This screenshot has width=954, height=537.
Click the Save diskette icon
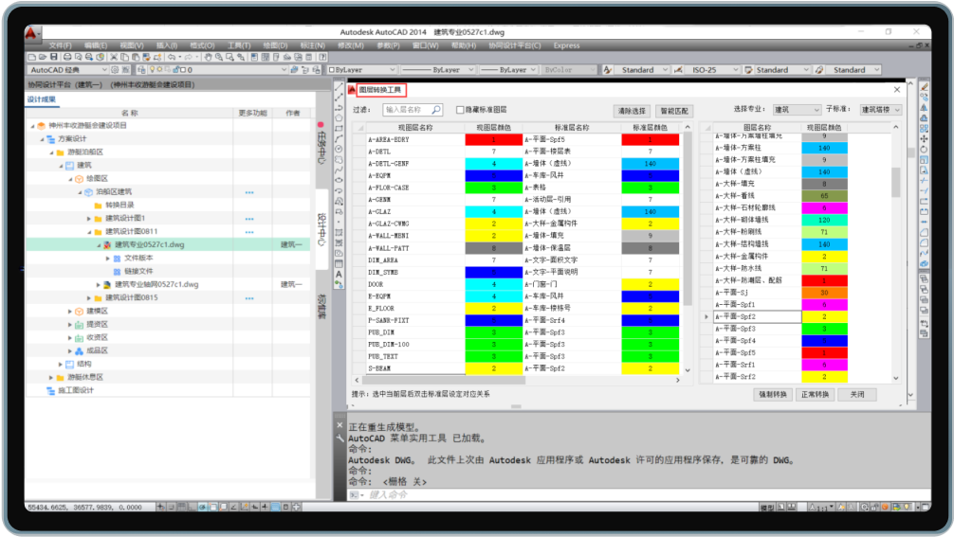click(x=53, y=57)
